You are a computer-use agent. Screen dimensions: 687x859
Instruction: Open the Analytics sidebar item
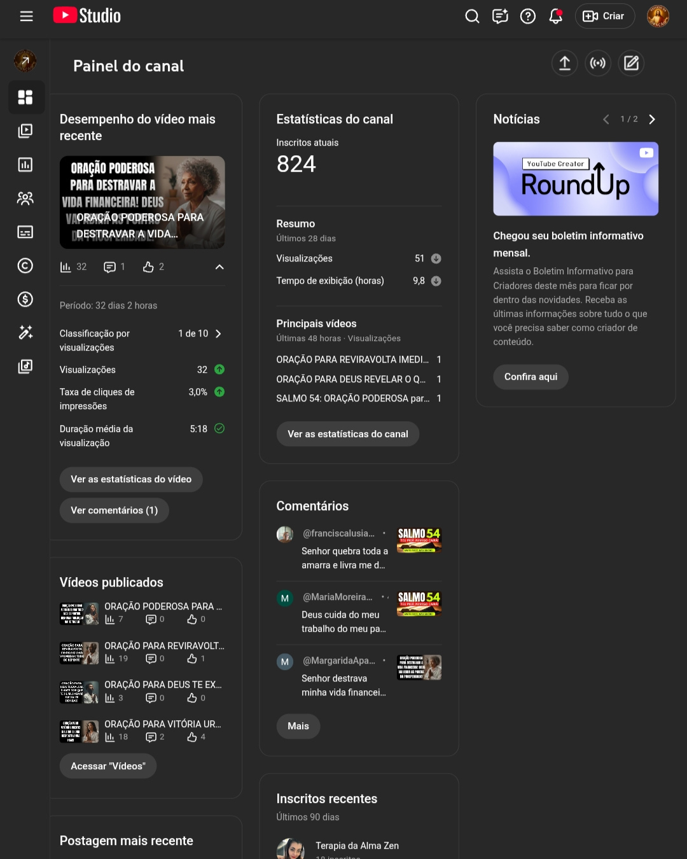click(x=25, y=165)
